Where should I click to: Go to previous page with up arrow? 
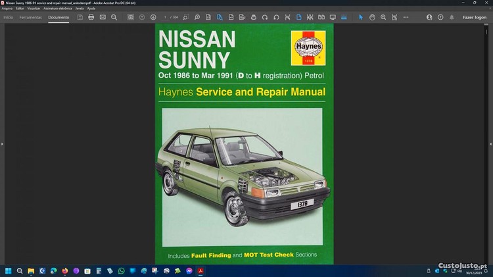click(x=142, y=17)
